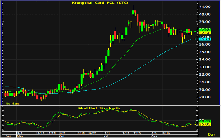Click the No Gaps label
The width and height of the screenshot is (221, 138).
pyautogui.click(x=12, y=104)
